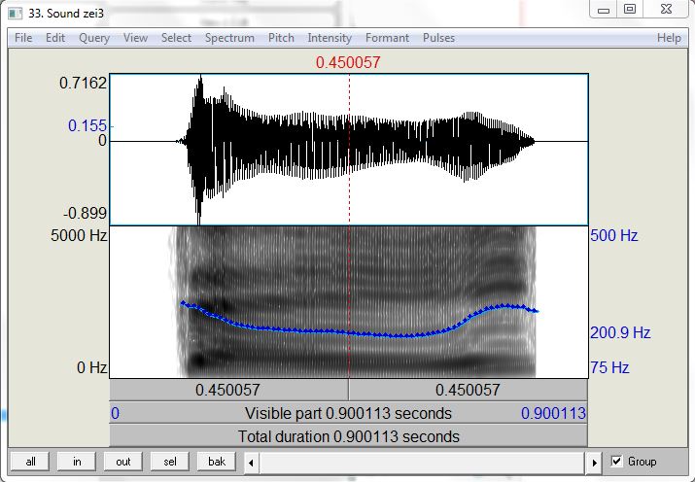Viewport: 695px width, 482px height.
Task: Play the left 0.450057 segment bar
Action: coord(228,390)
